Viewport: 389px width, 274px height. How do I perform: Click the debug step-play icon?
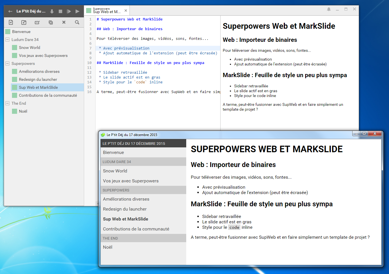tap(69, 11)
